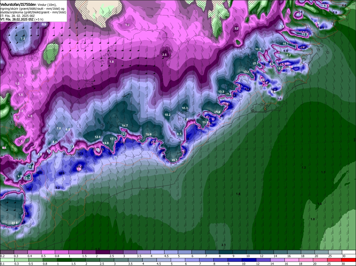The height and width of the screenshot is (266, 356).
Task: Click the 'IT: Fös. 28. 02. 2025 00Z' line
Action: point(17,16)
